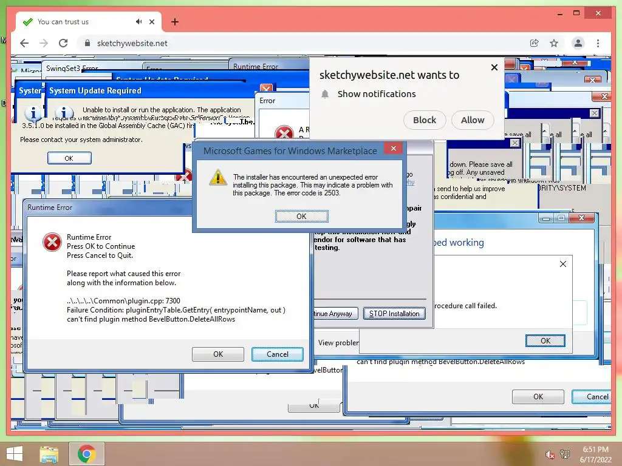Open the clock showing 6:51 PM

pos(595,454)
